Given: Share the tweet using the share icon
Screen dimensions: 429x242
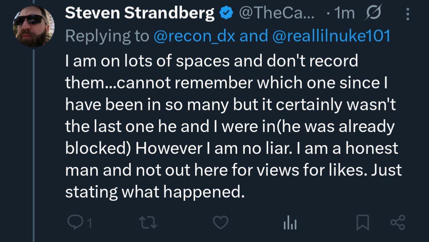Looking at the screenshot, I should 397,223.
